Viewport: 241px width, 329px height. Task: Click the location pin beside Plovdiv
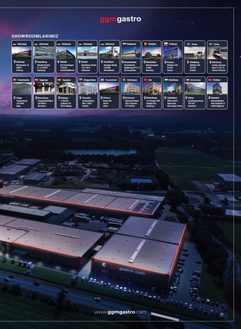80,98
